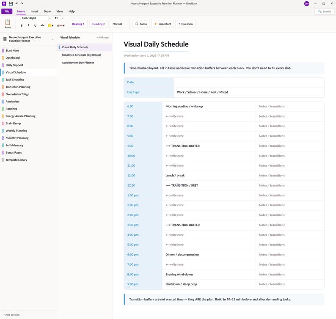This screenshot has width=336, height=319.
Task: Redo the last undone action
Action: coord(22,3)
